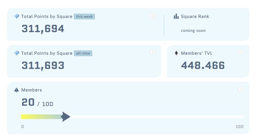Click the members progress bar arrow
The width and height of the screenshot is (257, 137).
(66, 117)
